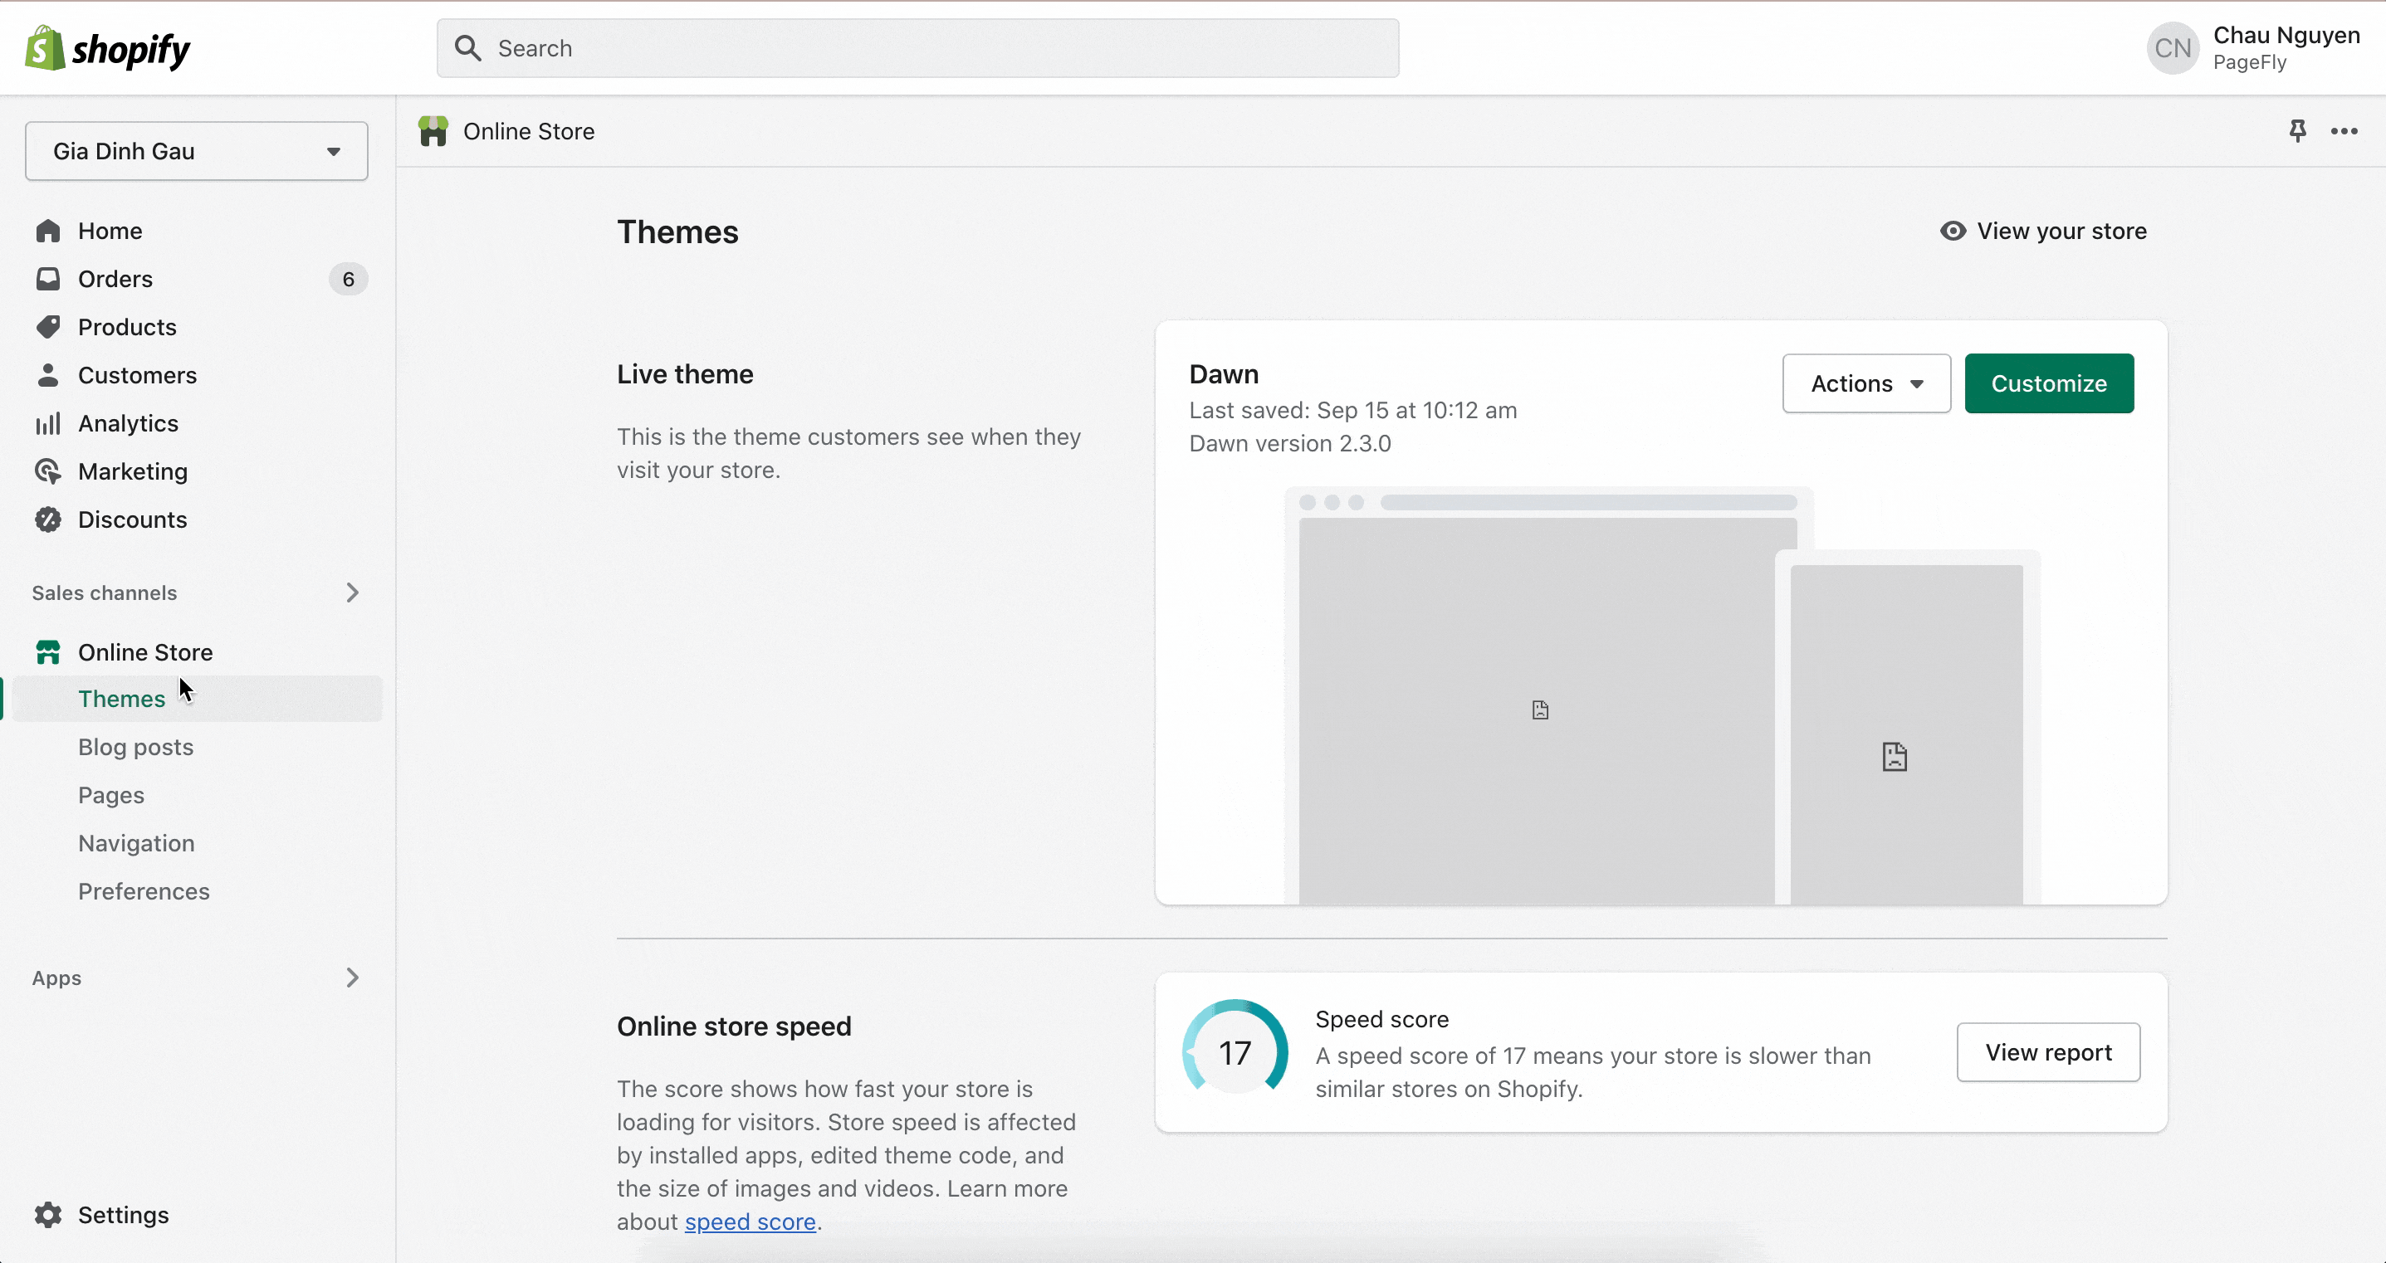
Task: Click the Dawn theme name
Action: pos(1224,374)
